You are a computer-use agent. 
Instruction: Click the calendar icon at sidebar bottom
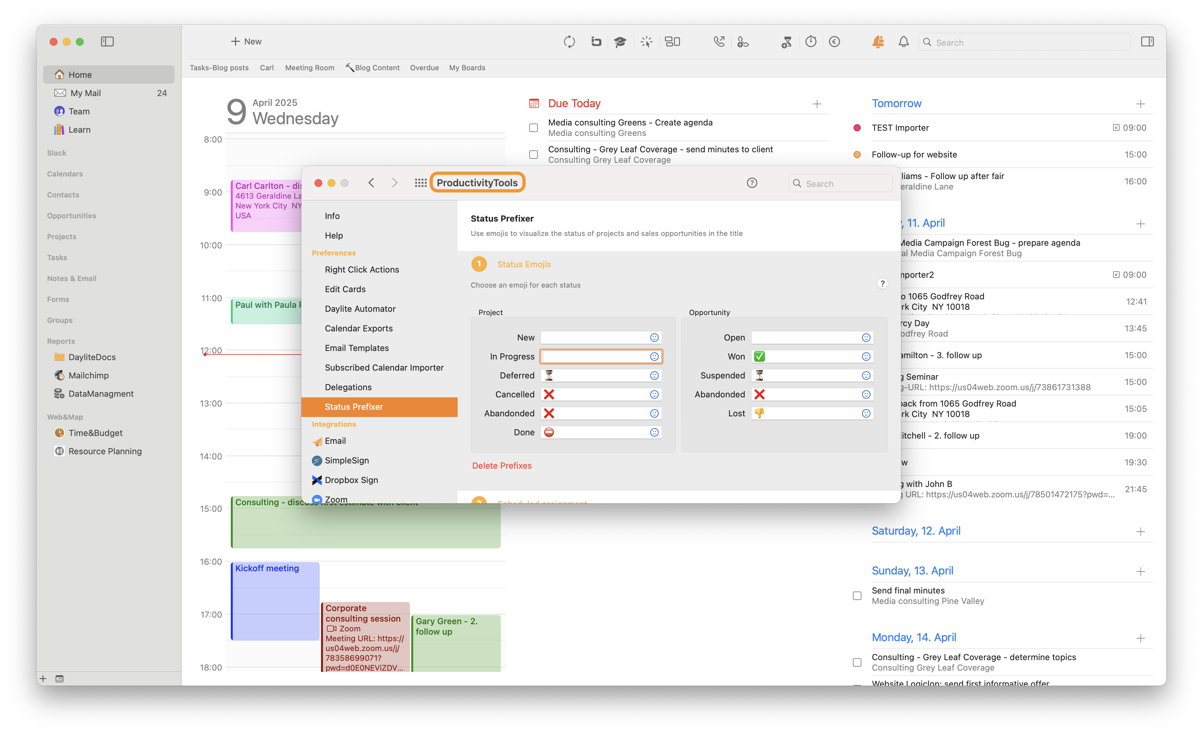click(x=59, y=679)
